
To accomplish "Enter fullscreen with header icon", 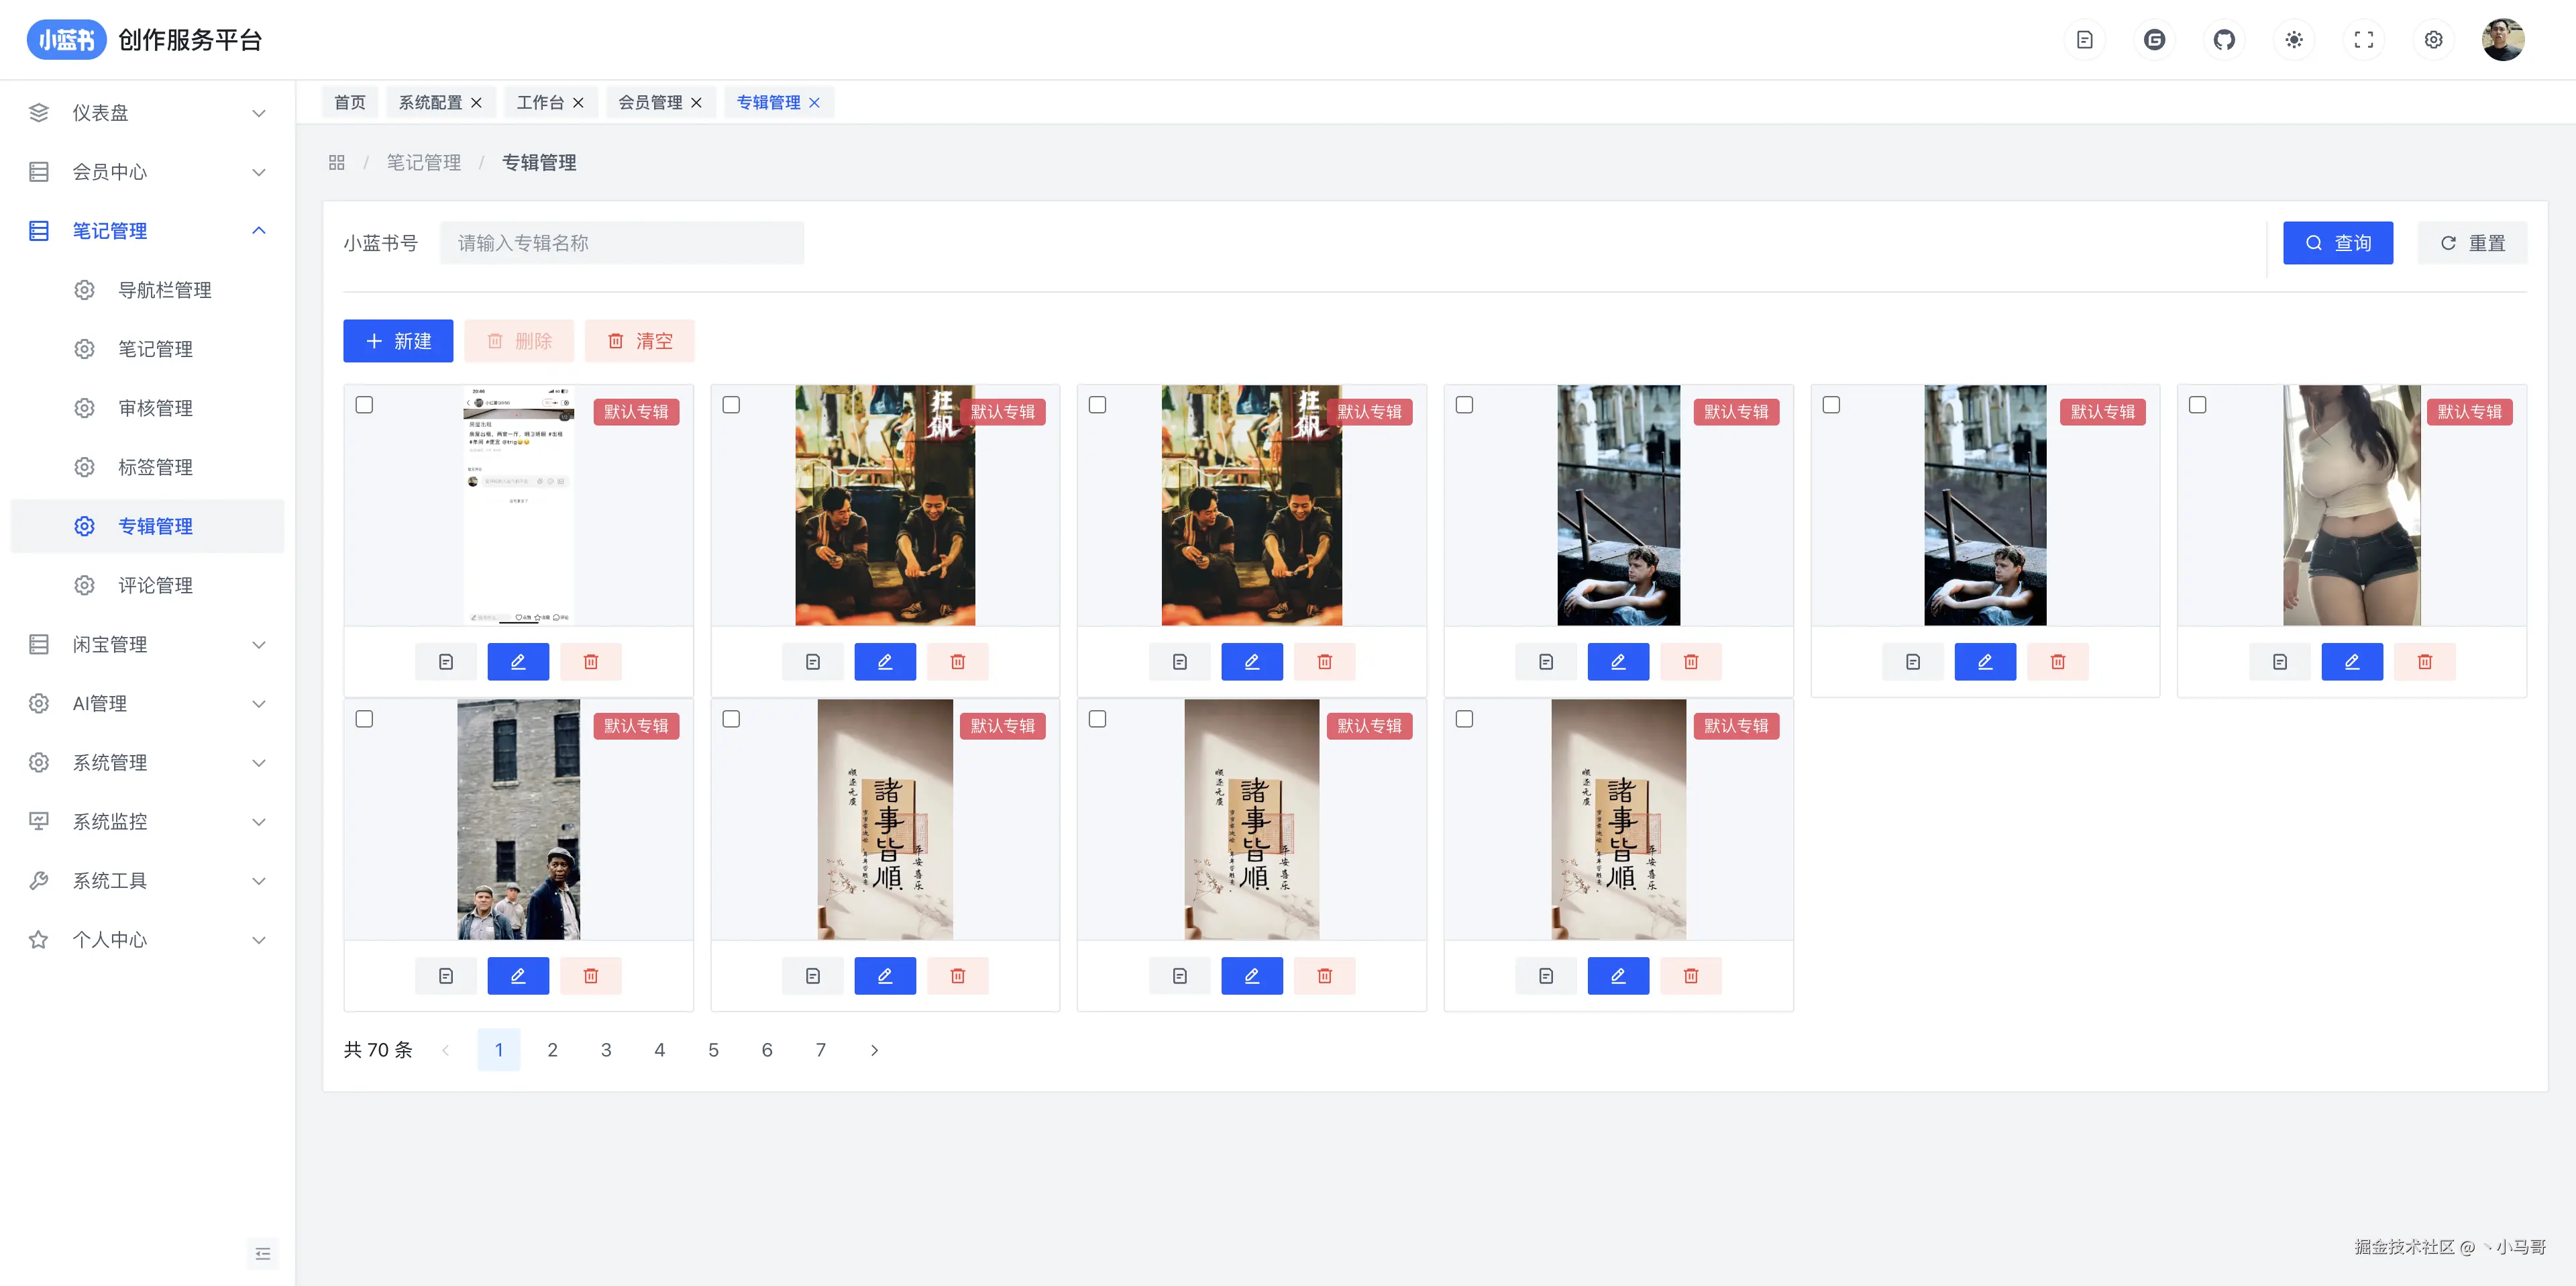I will click(2364, 40).
